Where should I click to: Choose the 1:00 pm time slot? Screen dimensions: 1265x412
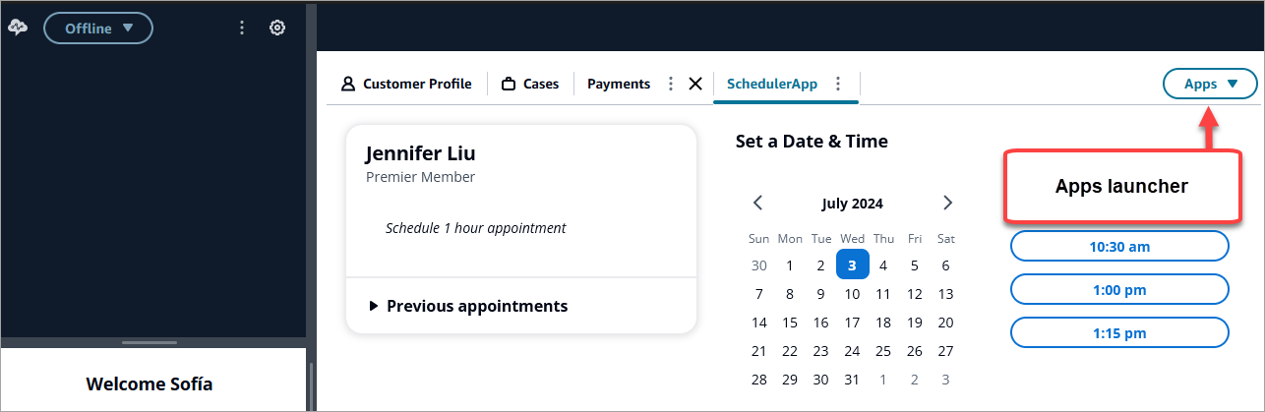1119,290
